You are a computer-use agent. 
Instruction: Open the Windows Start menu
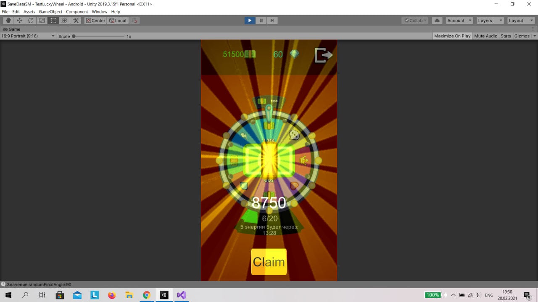coord(8,295)
